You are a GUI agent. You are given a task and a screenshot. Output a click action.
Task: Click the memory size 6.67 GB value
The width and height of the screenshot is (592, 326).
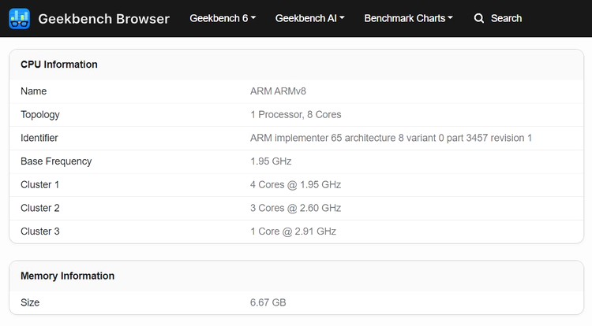pyautogui.click(x=268, y=302)
